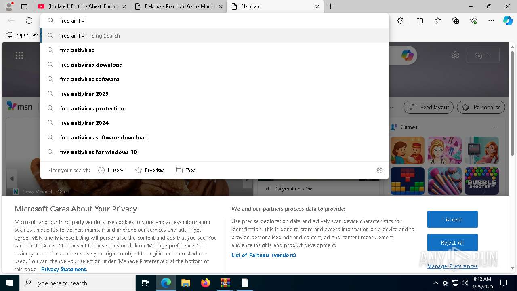Open the Import favorites bookmark
The height and width of the screenshot is (291, 517).
pyautogui.click(x=23, y=35)
